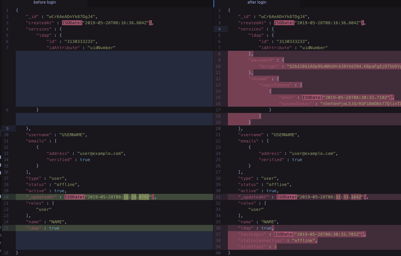Switch to the "before login" tab
The width and height of the screenshot is (401, 256).
(45, 3)
